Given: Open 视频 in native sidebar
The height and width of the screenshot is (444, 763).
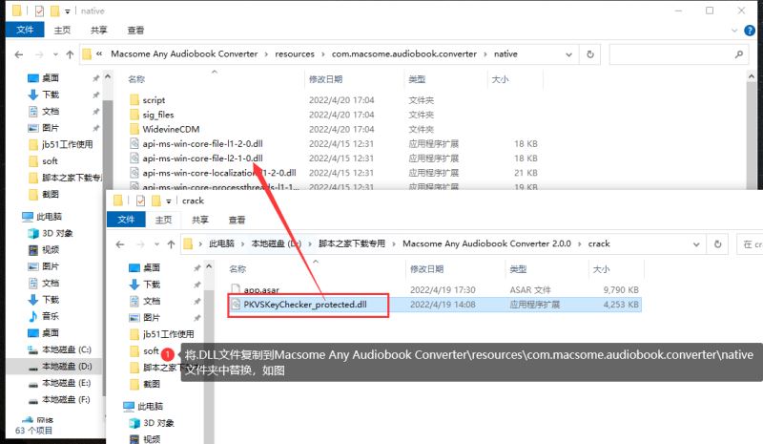Looking at the screenshot, I should [x=51, y=249].
